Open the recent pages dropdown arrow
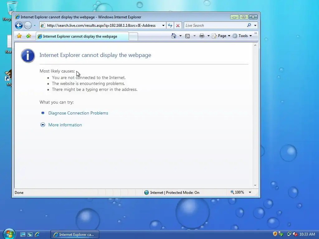Viewport: 319px width, 239px height. point(35,26)
